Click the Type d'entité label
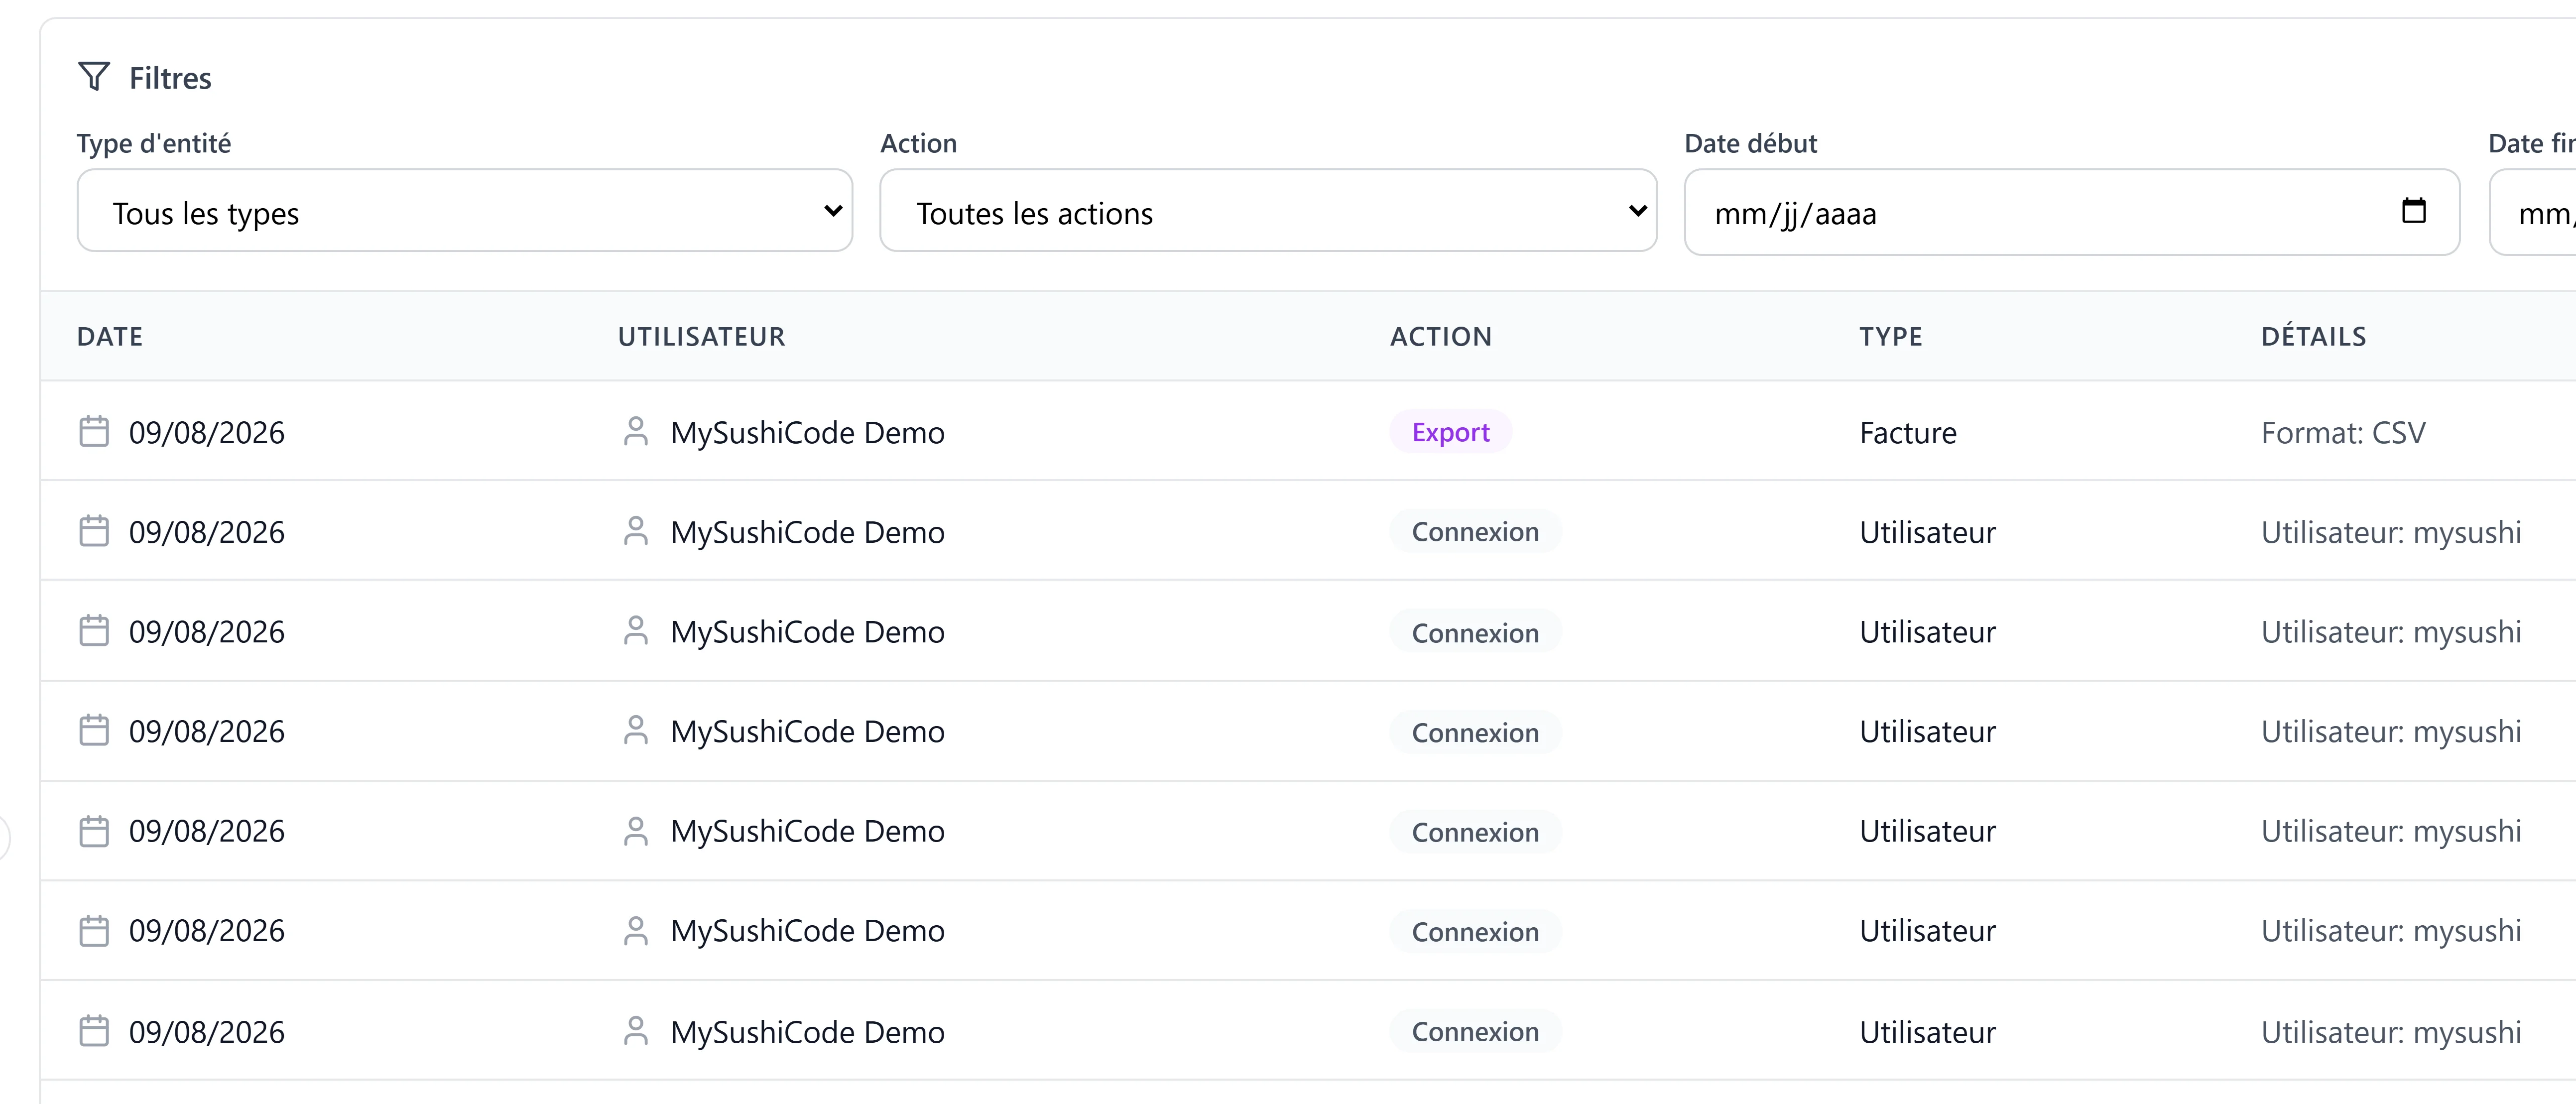2576x1104 pixels. point(154,143)
